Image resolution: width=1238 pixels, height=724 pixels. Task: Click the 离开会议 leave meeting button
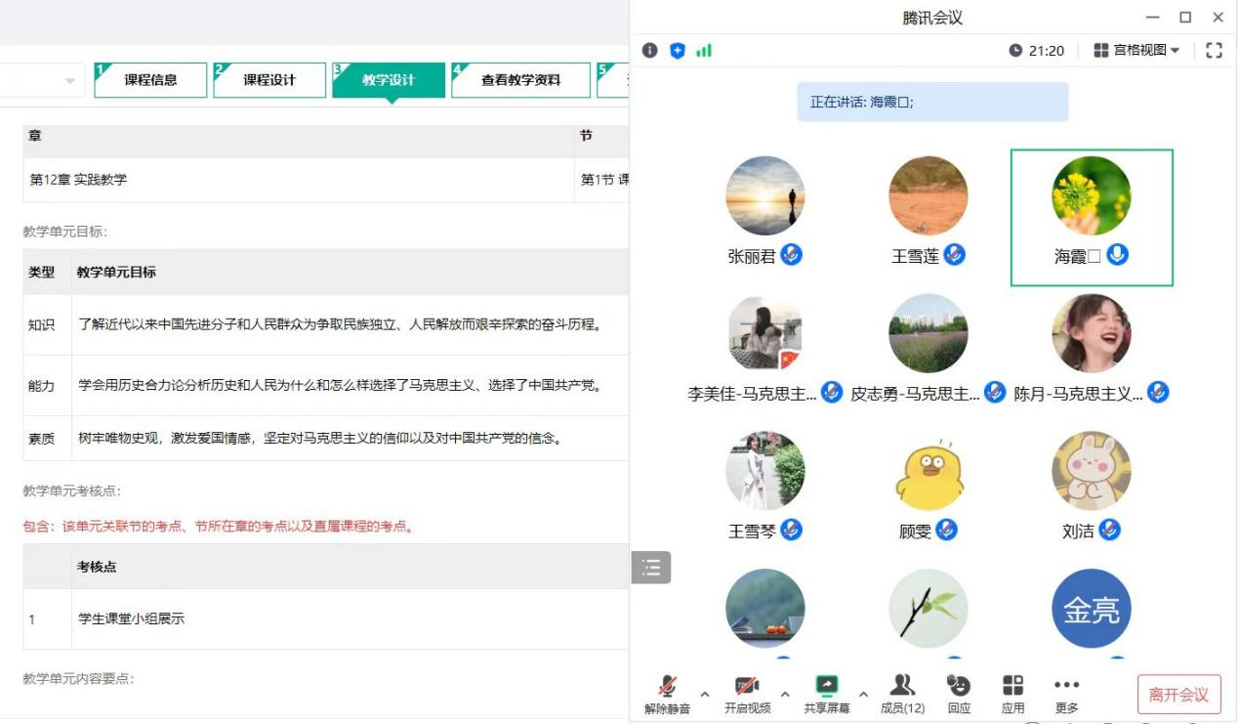pos(1178,695)
